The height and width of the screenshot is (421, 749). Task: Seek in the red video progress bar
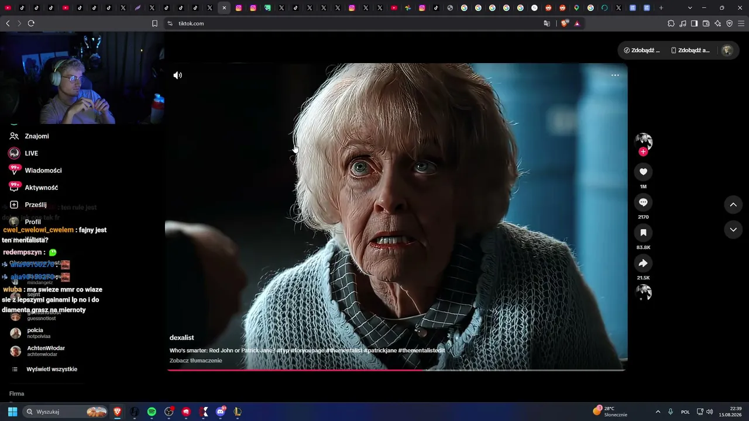coord(396,370)
